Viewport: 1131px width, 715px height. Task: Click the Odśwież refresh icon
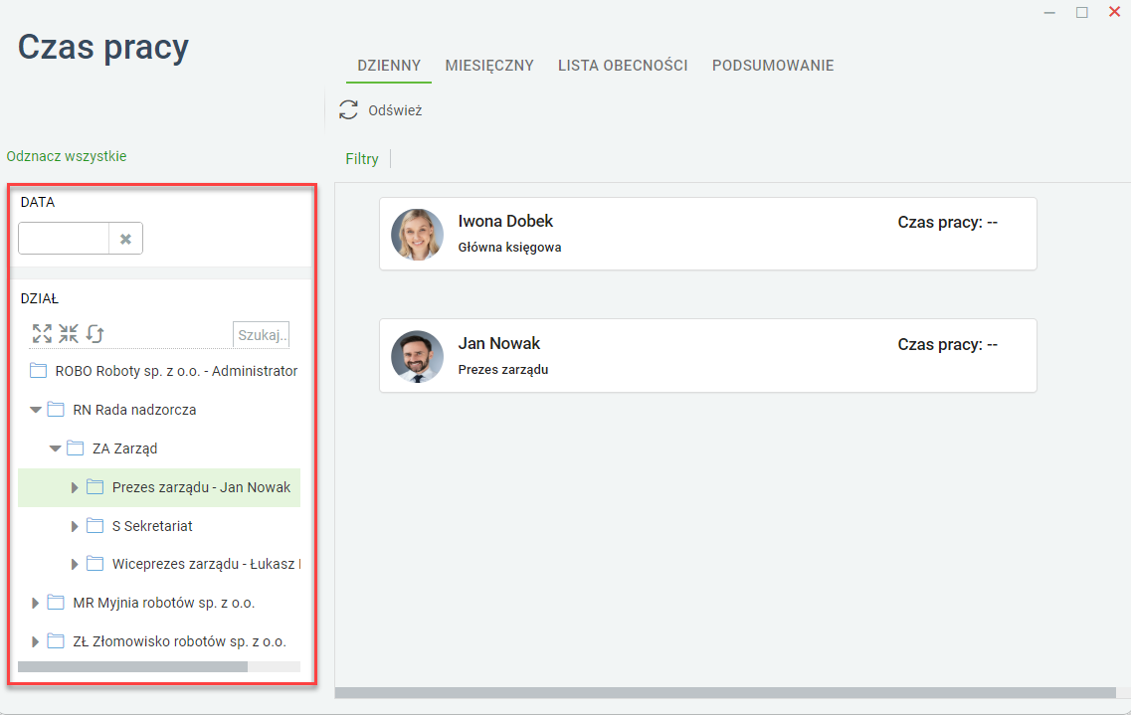coord(348,109)
